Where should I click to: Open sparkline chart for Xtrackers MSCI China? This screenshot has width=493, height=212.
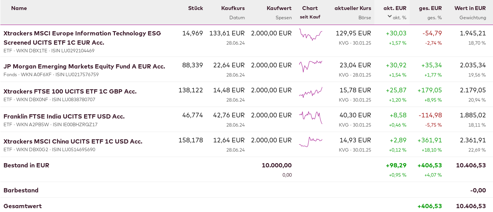tap(310, 142)
